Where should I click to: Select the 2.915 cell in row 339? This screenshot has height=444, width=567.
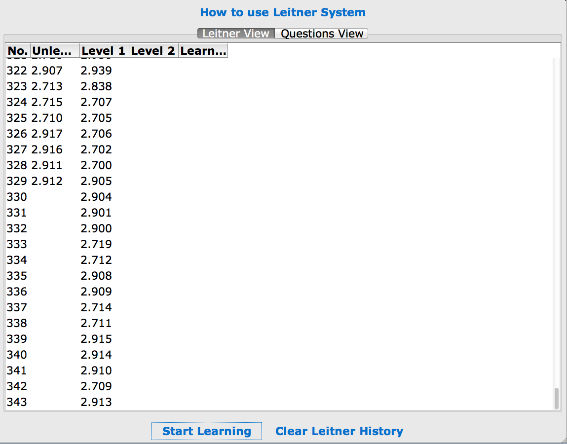click(96, 339)
